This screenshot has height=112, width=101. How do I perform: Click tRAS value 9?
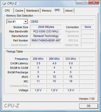coord(38,77)
